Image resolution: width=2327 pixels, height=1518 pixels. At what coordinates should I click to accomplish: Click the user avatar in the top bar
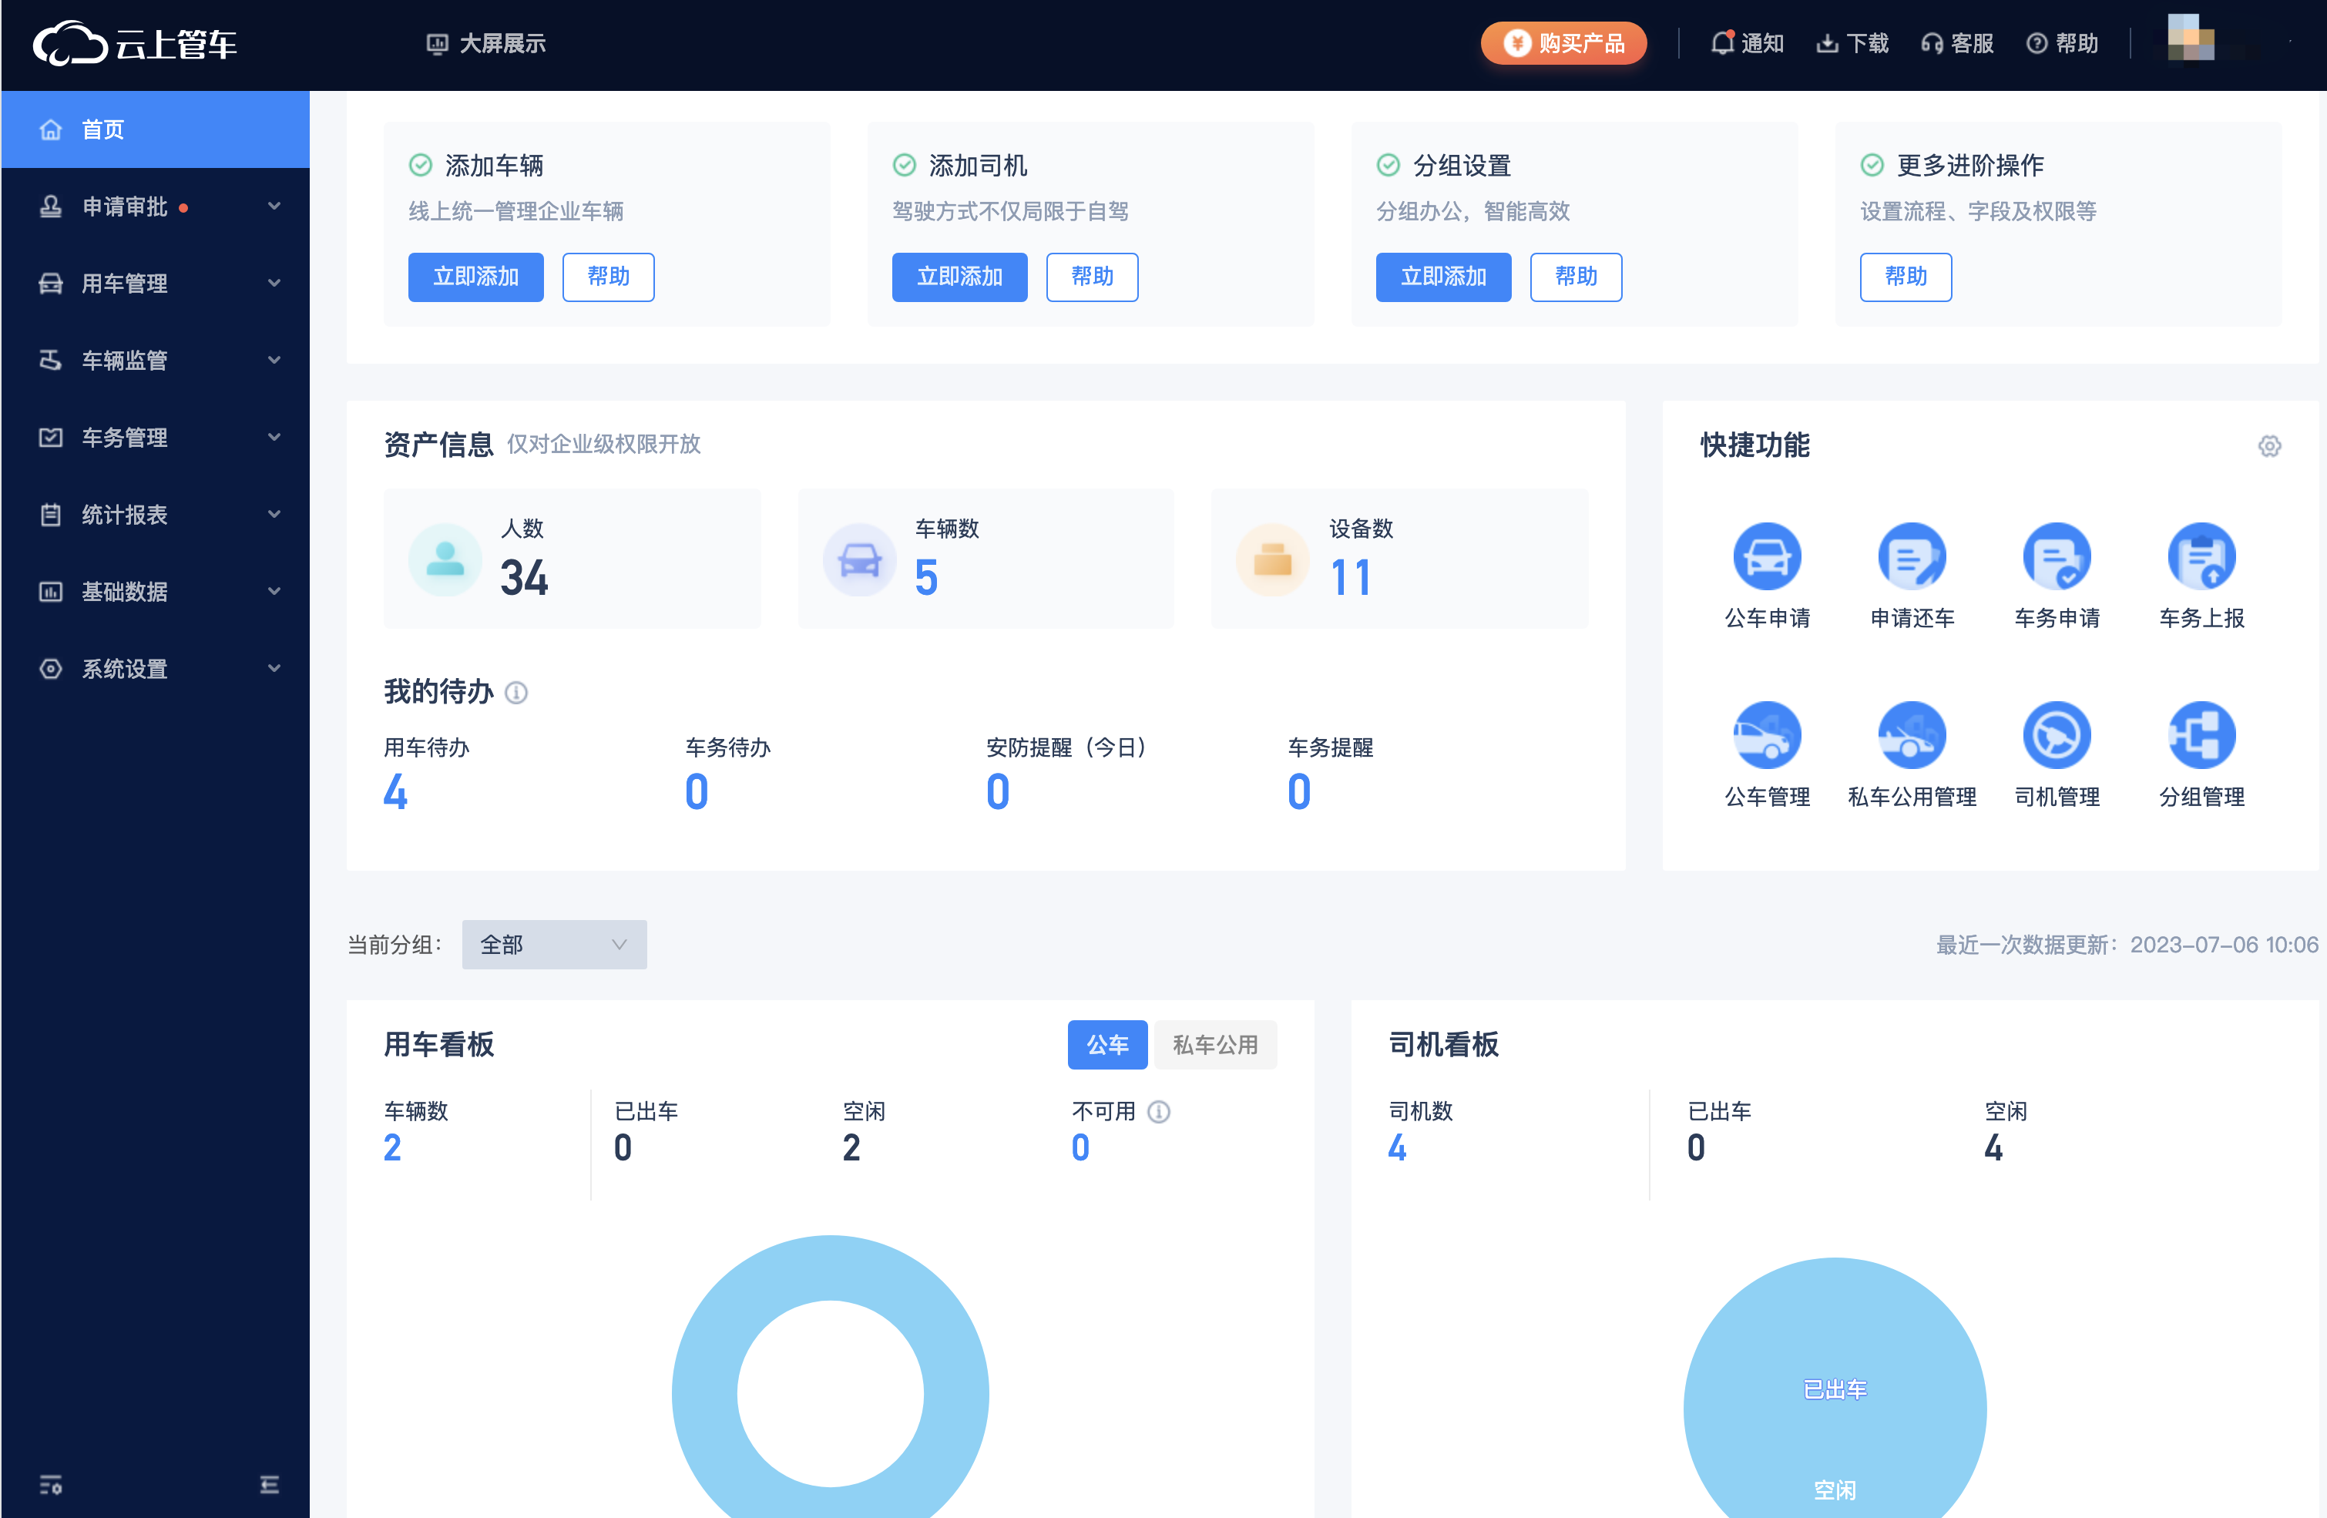2190,37
